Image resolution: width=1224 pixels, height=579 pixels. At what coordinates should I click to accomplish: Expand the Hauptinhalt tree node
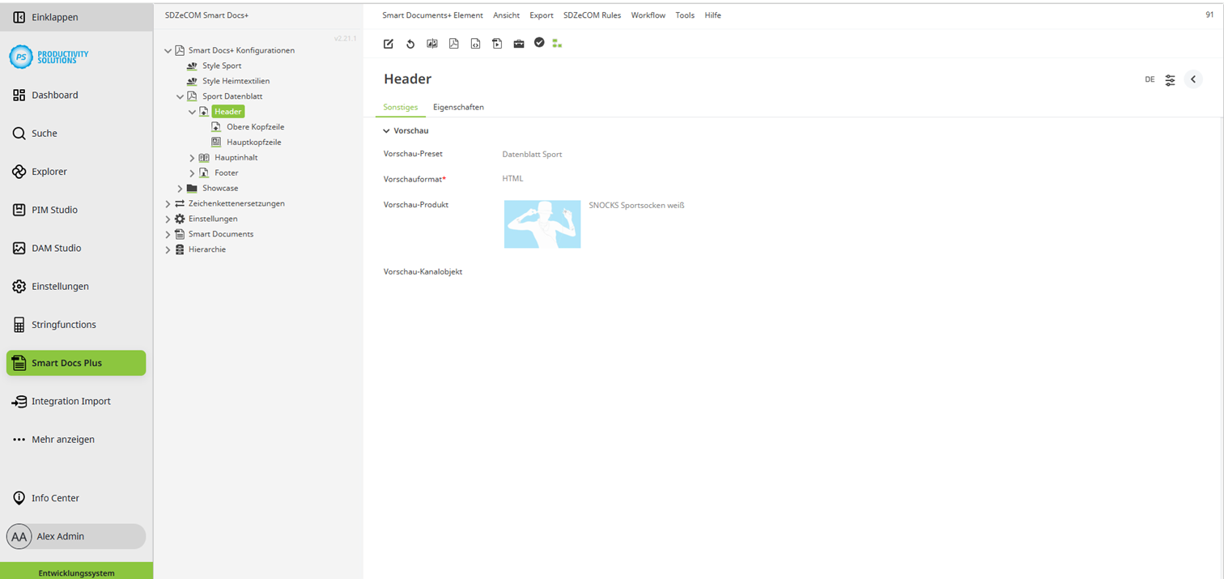(192, 158)
